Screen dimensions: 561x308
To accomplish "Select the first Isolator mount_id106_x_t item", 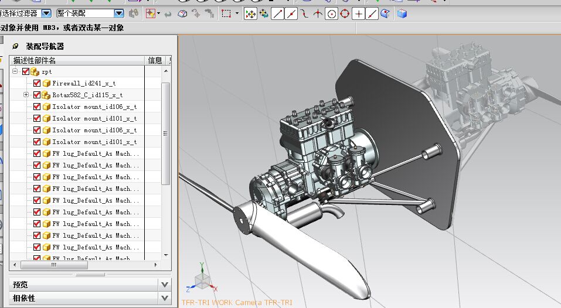I will [x=94, y=107].
